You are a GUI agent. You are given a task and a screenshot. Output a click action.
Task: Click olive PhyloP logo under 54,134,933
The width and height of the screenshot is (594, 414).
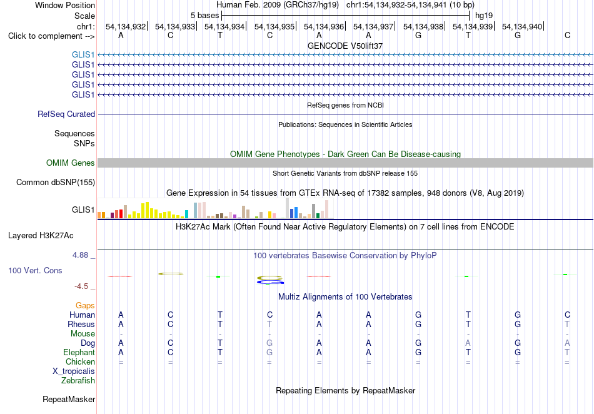click(x=171, y=274)
